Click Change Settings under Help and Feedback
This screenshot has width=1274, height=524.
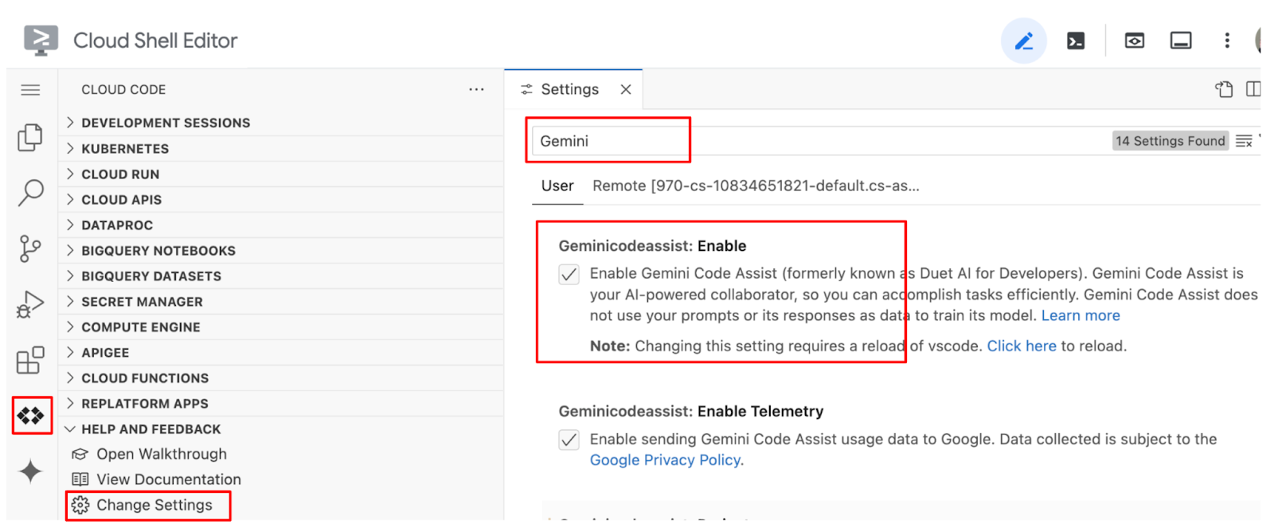point(154,506)
